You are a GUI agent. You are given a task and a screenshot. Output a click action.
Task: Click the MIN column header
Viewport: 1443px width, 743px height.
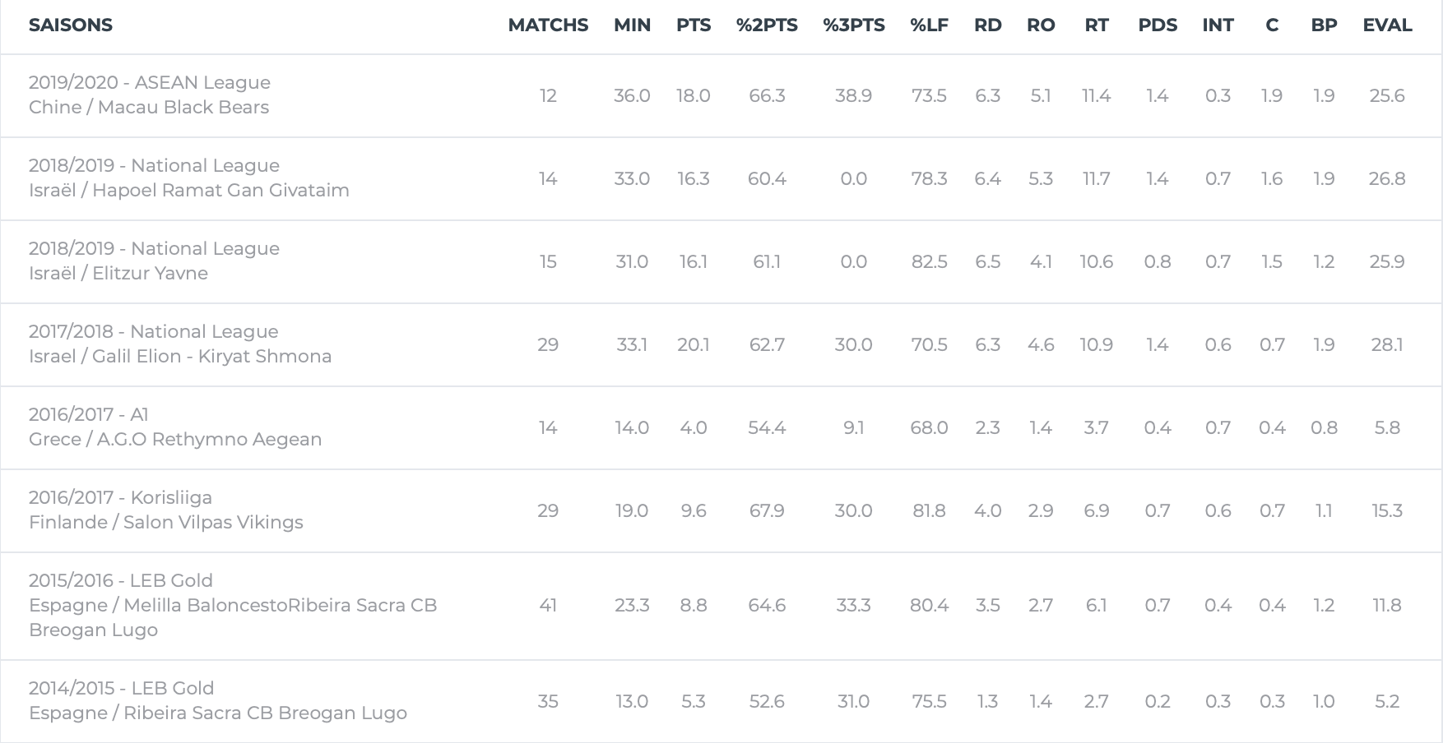632,25
